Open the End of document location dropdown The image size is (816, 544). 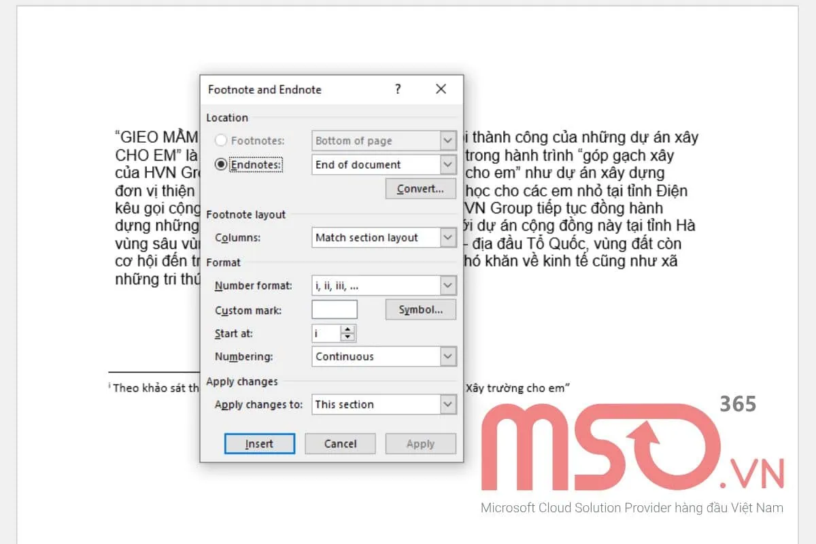(447, 165)
